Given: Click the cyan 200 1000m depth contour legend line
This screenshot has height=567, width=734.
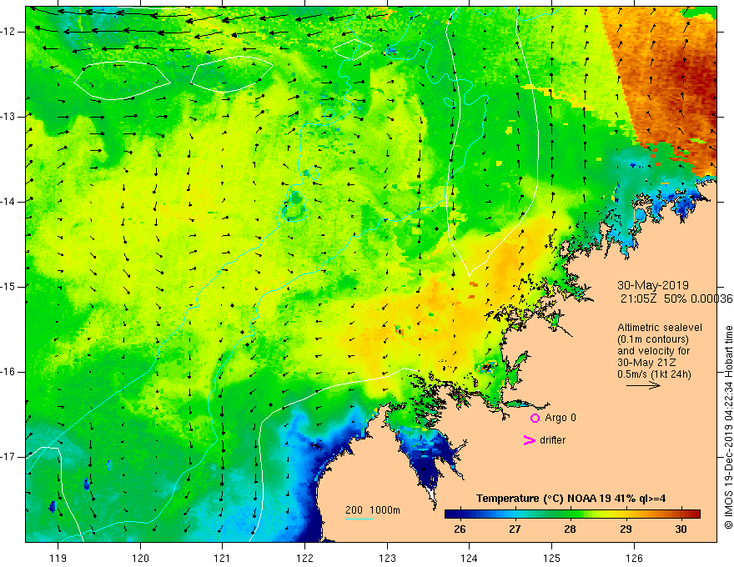Looking at the screenshot, I should point(359,519).
